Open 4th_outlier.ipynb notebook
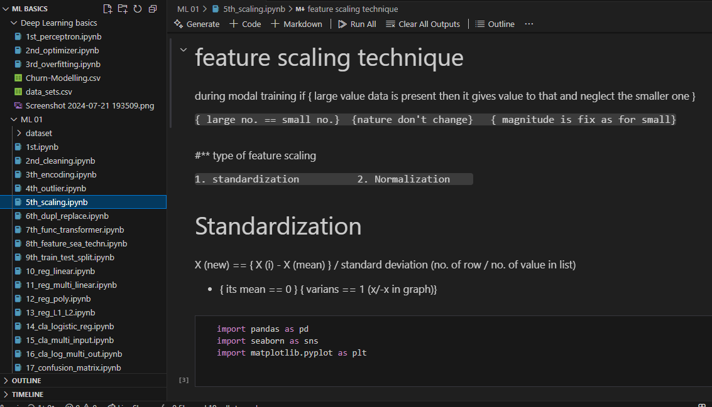 pyautogui.click(x=56, y=188)
